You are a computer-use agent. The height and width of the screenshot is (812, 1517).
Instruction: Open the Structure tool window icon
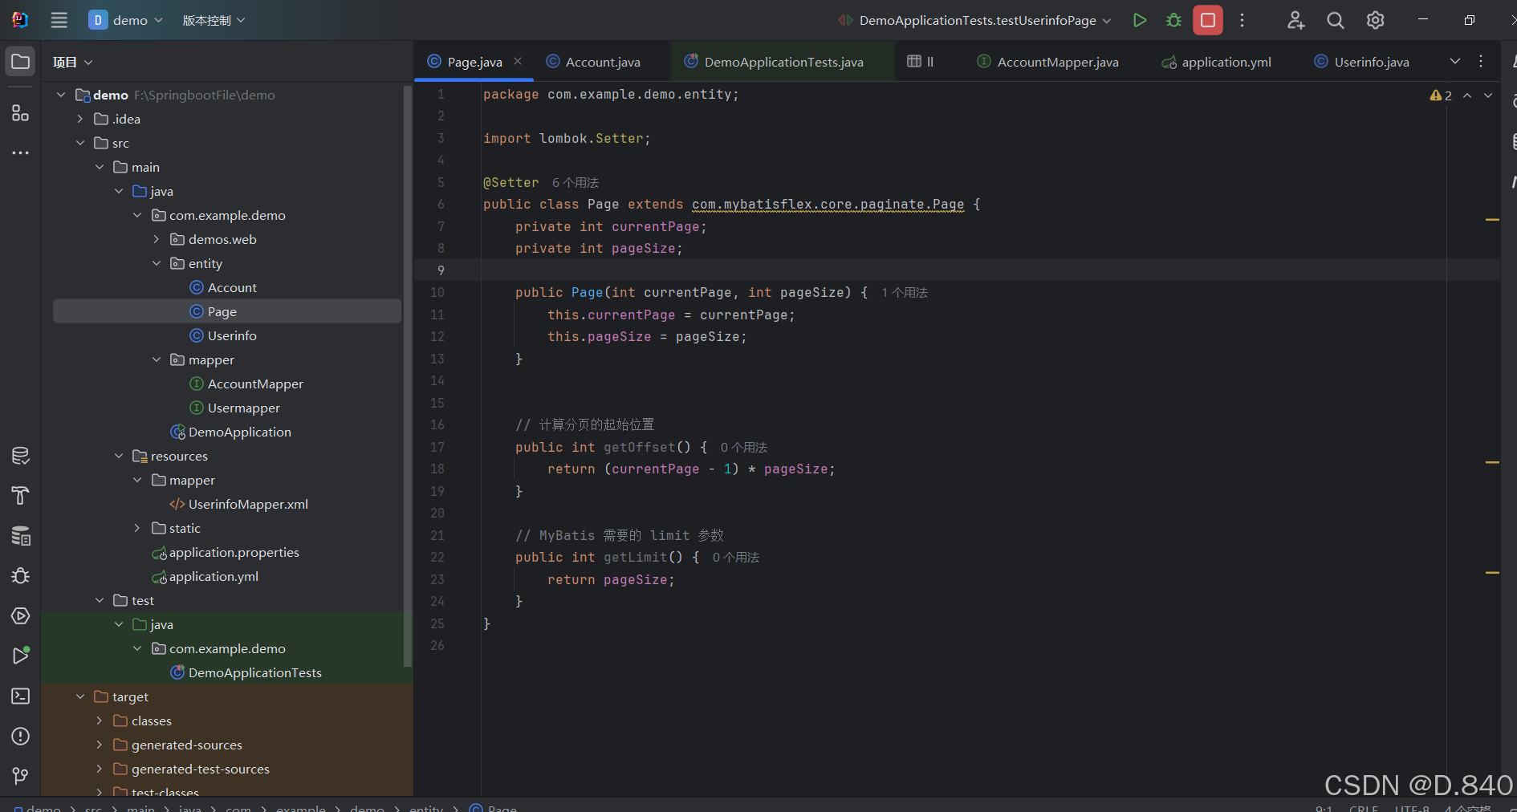click(20, 112)
